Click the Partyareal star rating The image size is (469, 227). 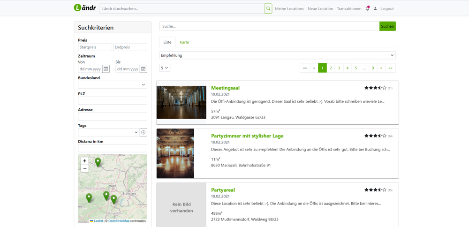375,190
